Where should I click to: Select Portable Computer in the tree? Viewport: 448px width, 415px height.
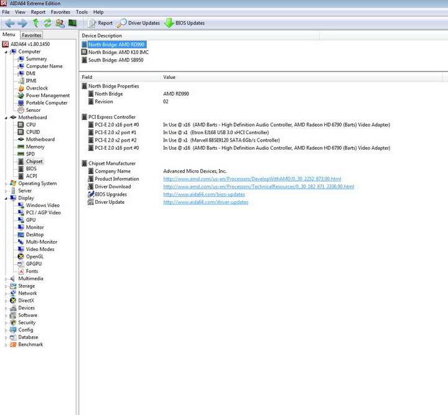click(47, 103)
